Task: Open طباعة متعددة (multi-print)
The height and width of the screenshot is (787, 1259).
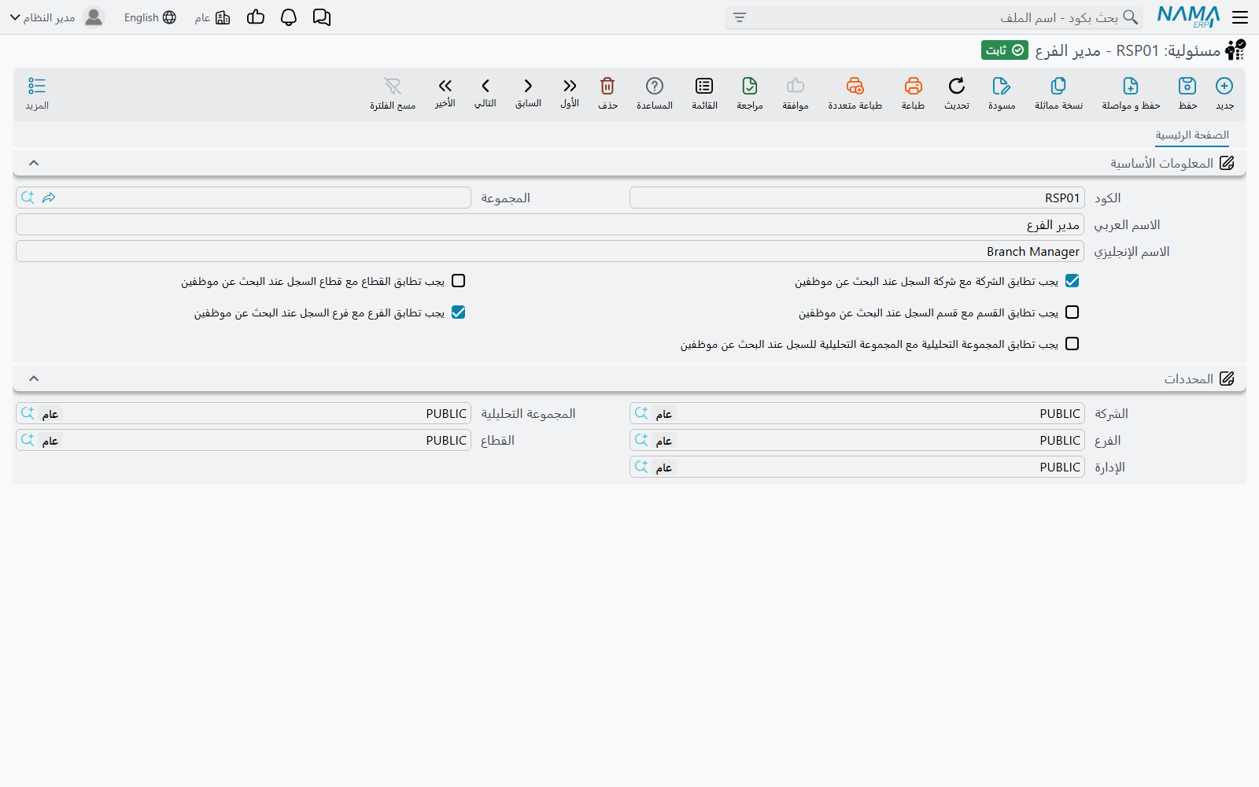Action: point(855,92)
